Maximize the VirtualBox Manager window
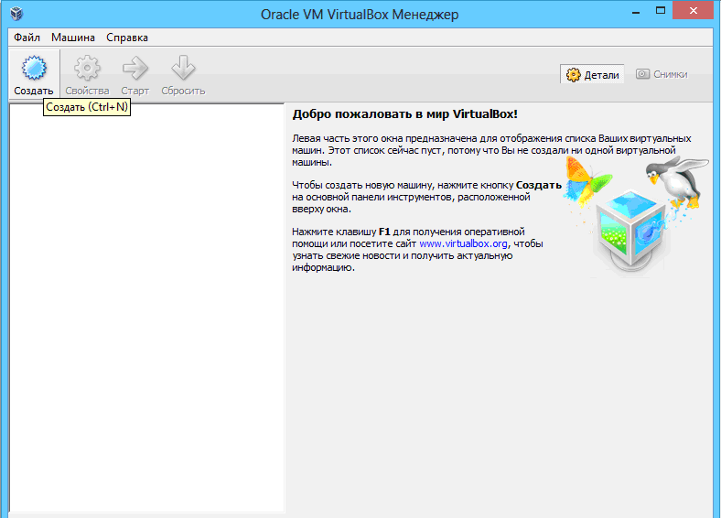 661,11
